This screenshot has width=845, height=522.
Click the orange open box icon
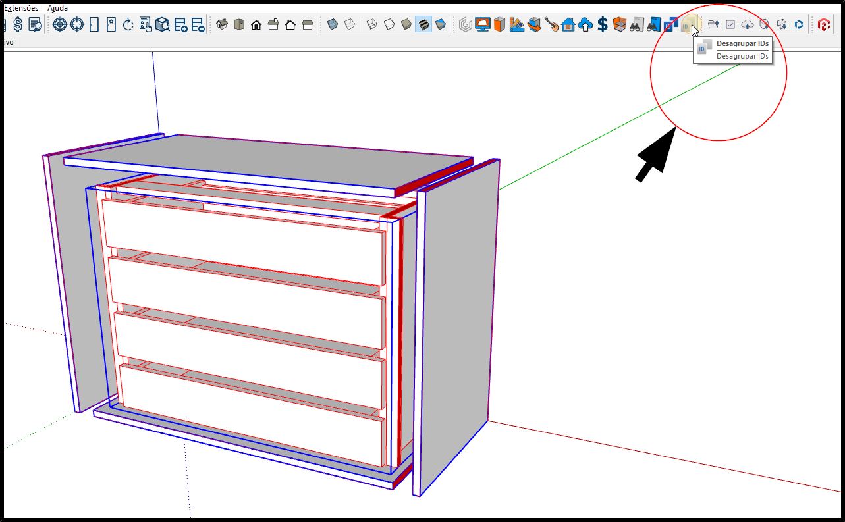point(619,25)
